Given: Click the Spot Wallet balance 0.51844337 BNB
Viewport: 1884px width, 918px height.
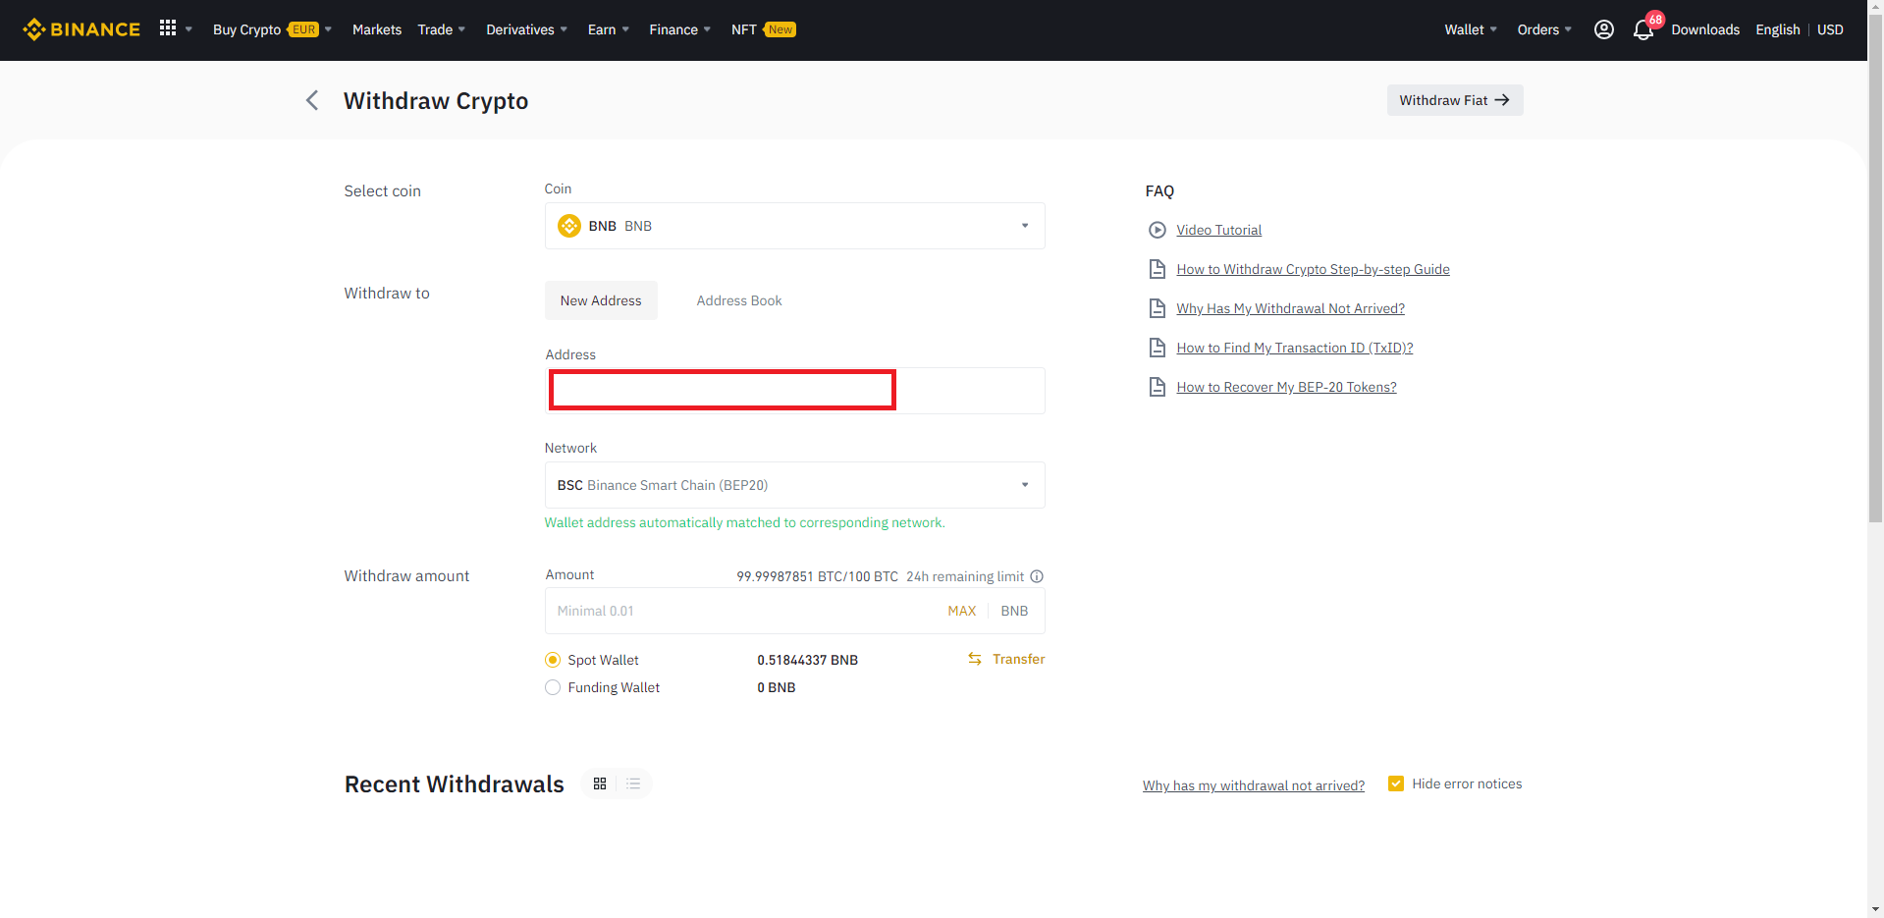Looking at the screenshot, I should (807, 660).
